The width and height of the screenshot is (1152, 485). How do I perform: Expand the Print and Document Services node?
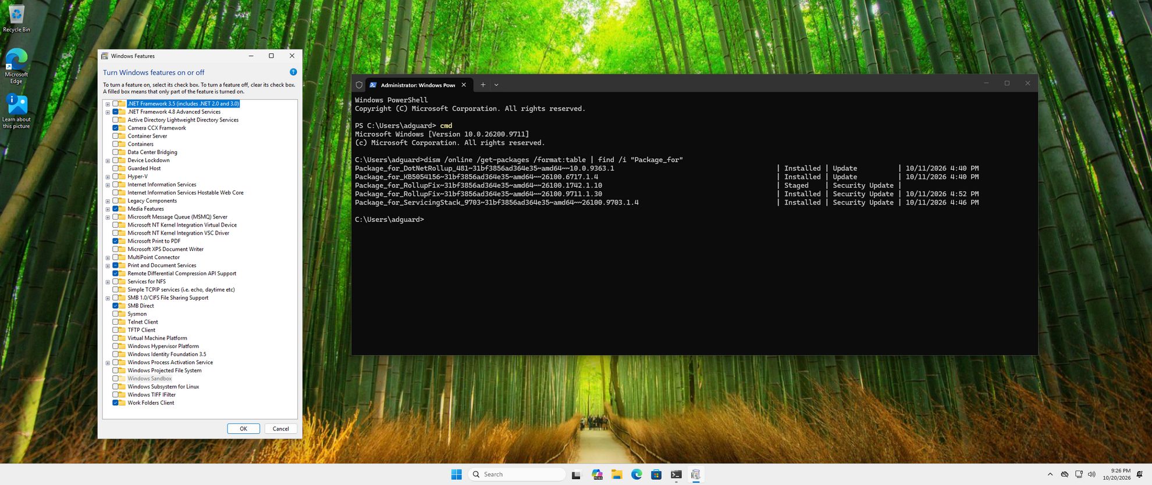(x=108, y=265)
